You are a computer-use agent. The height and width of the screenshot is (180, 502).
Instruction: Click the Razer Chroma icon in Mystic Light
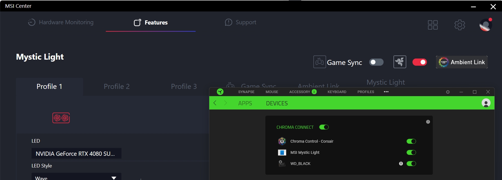[400, 62]
